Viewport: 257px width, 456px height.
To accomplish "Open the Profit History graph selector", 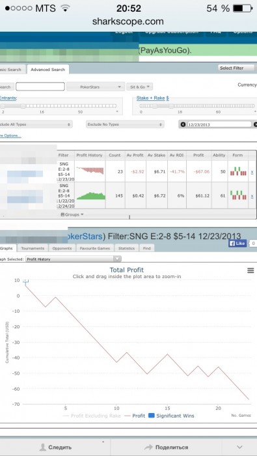I will click(x=74, y=259).
